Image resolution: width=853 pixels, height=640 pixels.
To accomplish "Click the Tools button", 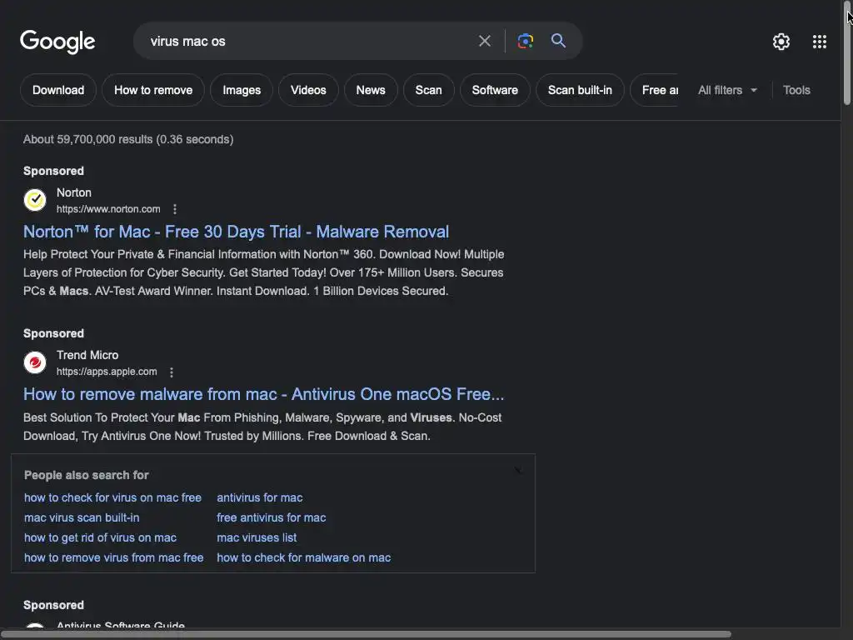I will click(x=796, y=90).
